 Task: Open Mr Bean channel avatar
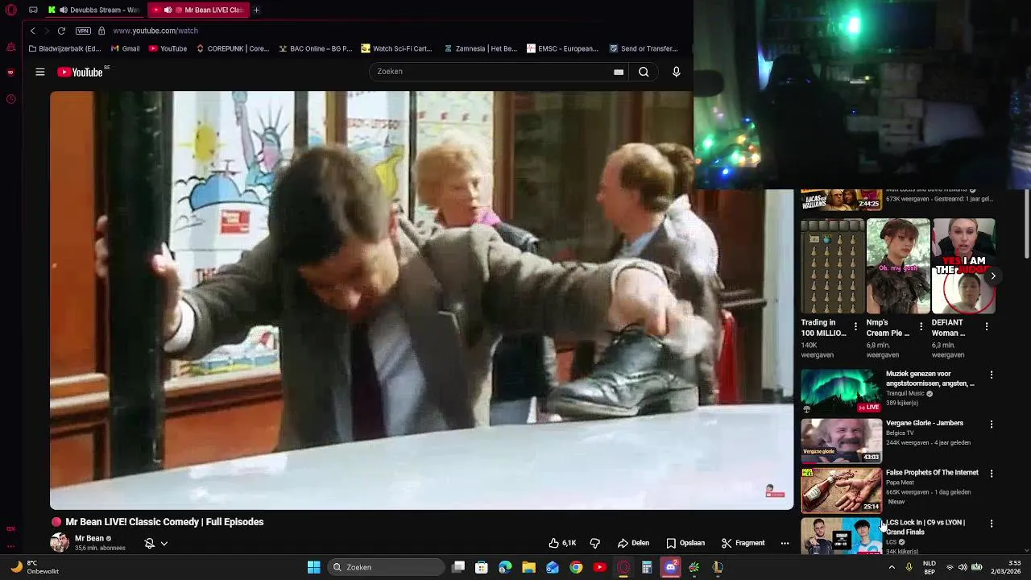tap(60, 542)
